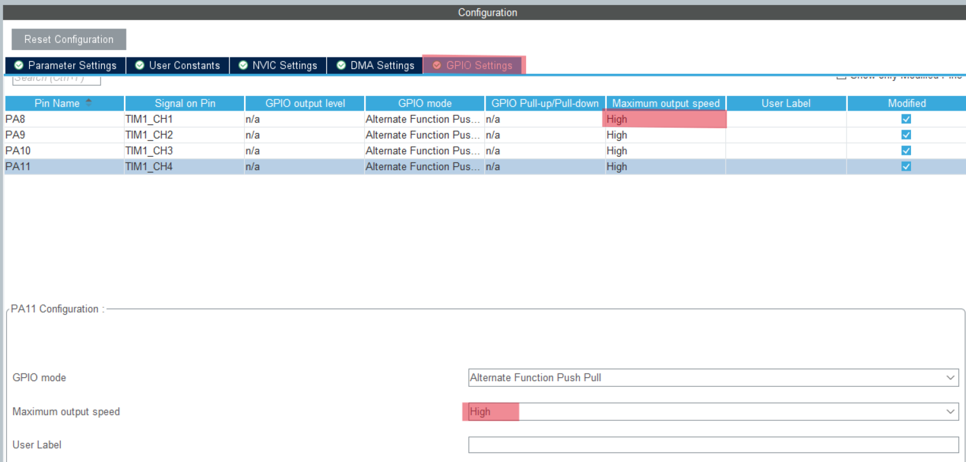The height and width of the screenshot is (462, 966).
Task: Open the NVIC Settings tab
Action: [x=278, y=65]
